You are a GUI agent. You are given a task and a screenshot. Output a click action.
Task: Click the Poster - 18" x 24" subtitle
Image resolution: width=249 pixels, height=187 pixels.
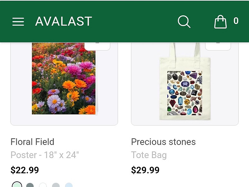coord(45,155)
